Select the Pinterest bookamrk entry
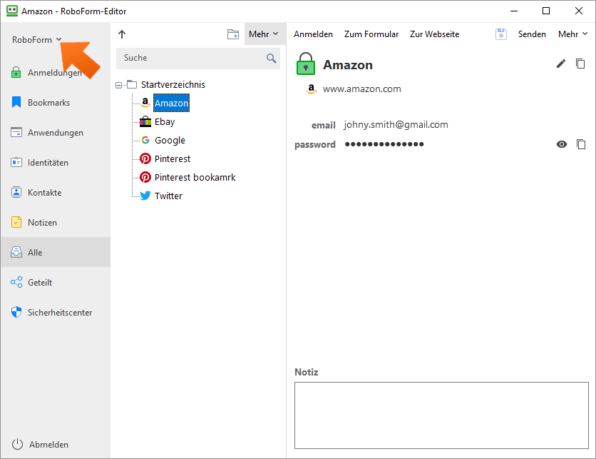596x459 pixels. tap(195, 177)
